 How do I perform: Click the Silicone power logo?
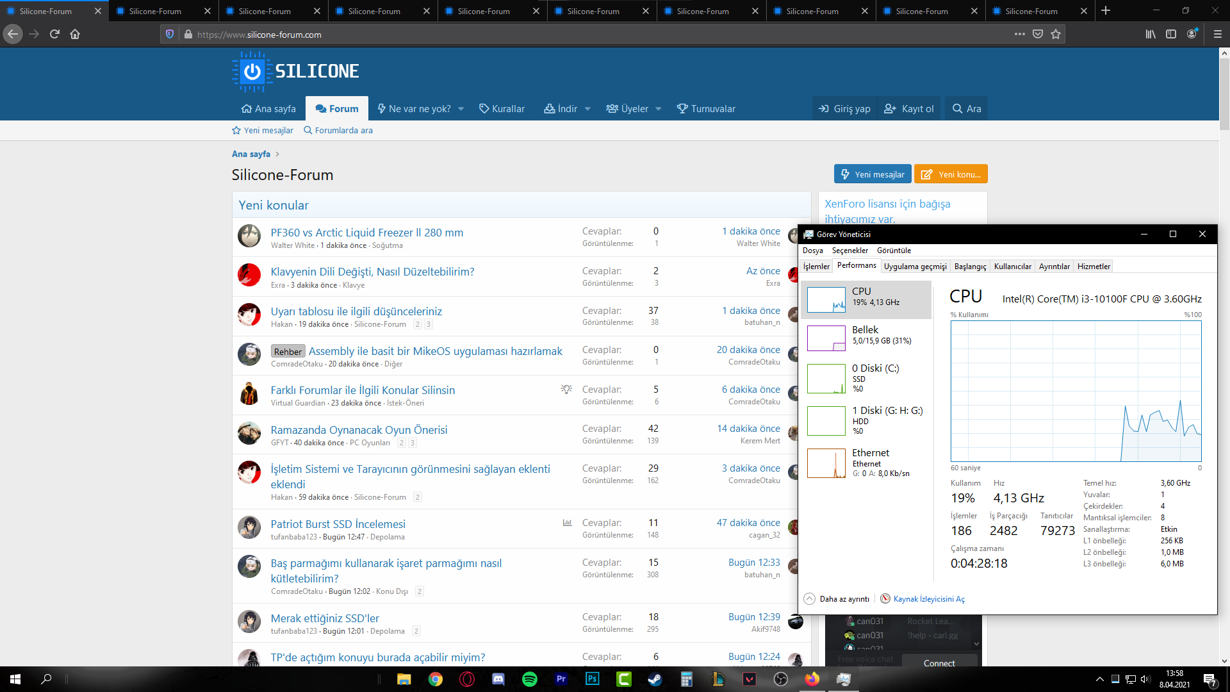(252, 71)
